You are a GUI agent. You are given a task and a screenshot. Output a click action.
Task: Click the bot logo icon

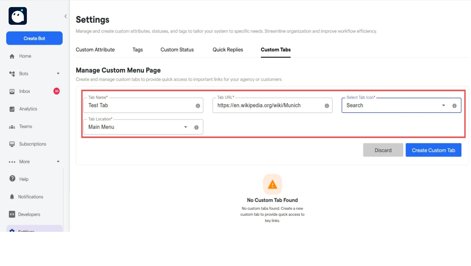(18, 16)
